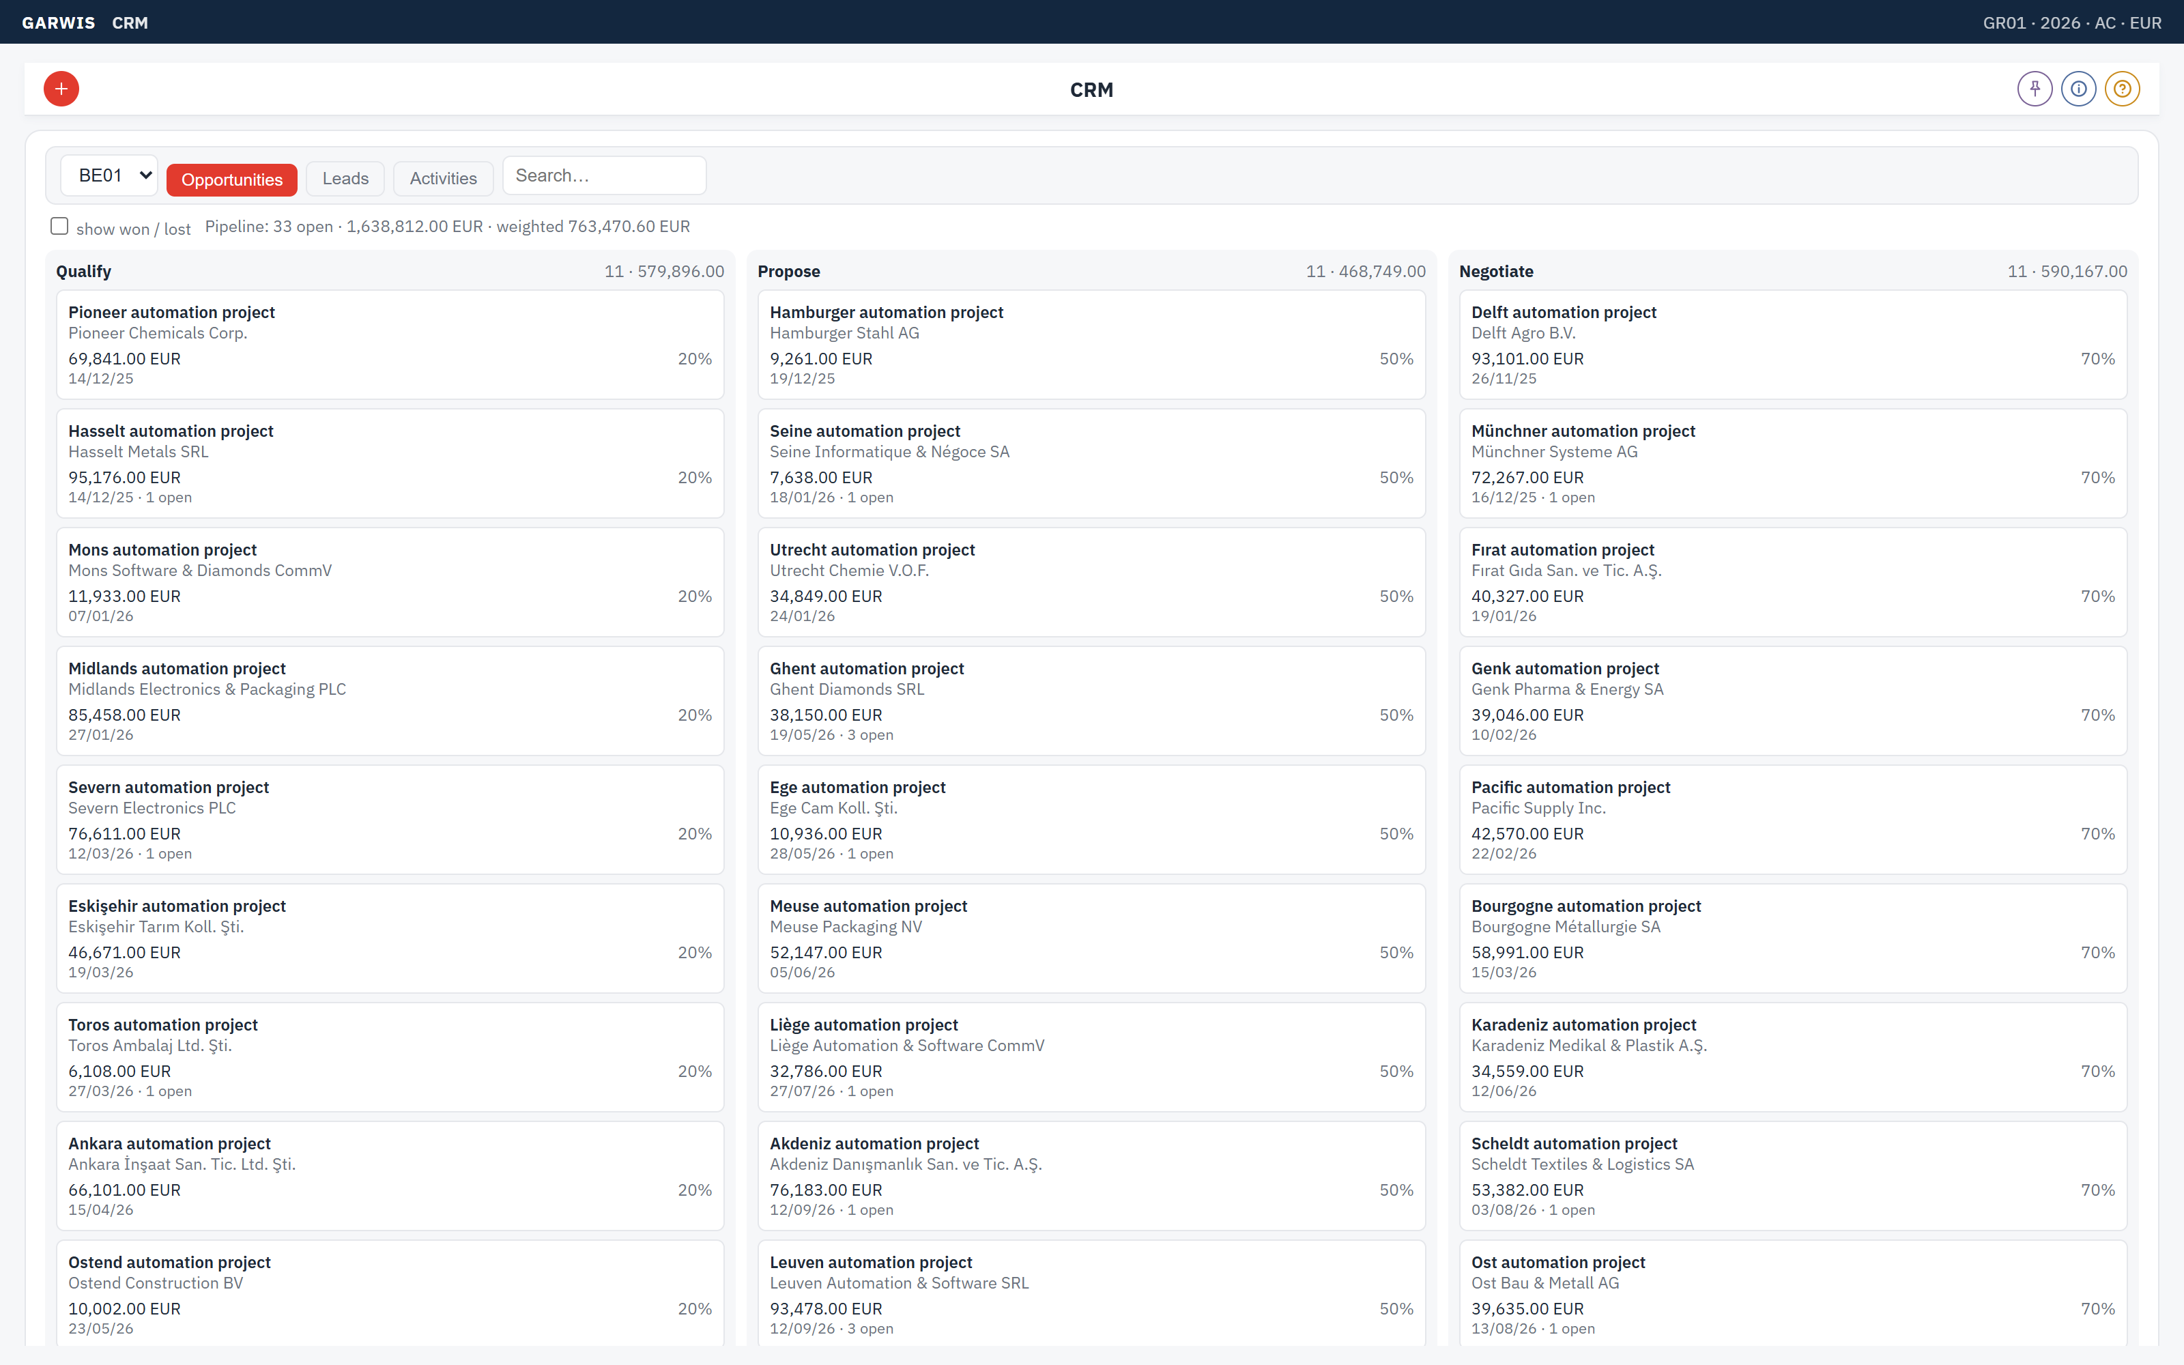
Task: Open Mons automation project card
Action: coord(390,581)
